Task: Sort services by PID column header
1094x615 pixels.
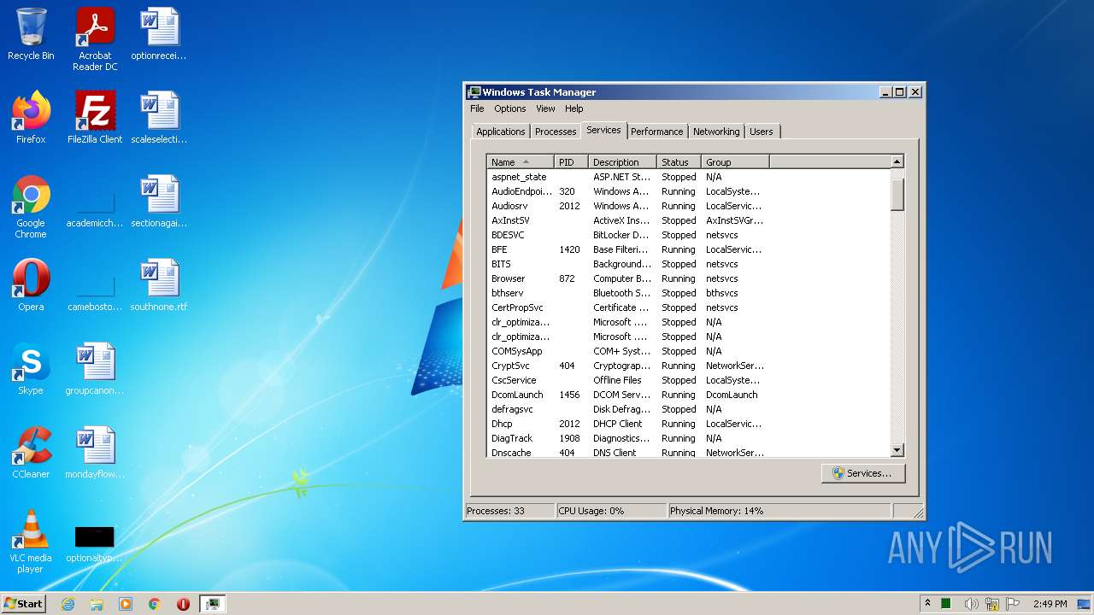Action: 571,162
